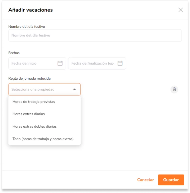Click the Fechas section label
Viewport: 190px width, 193px height.
tap(14, 53)
